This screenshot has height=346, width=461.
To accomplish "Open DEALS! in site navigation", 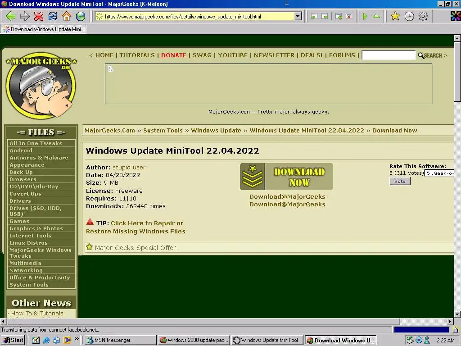I will 312,55.
